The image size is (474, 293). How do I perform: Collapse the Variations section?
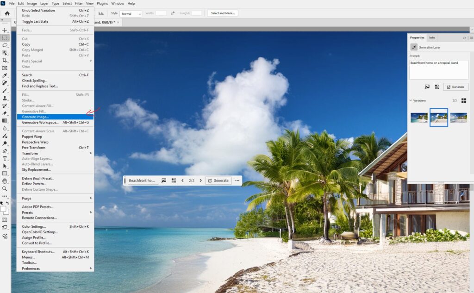coord(410,100)
